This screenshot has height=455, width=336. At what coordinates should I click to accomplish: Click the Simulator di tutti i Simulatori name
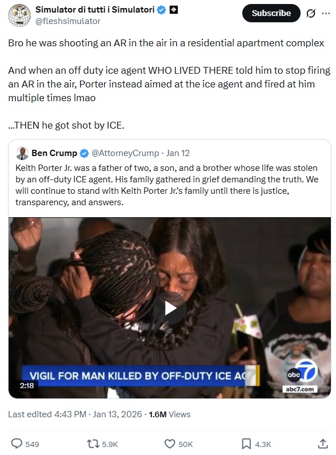pos(95,10)
